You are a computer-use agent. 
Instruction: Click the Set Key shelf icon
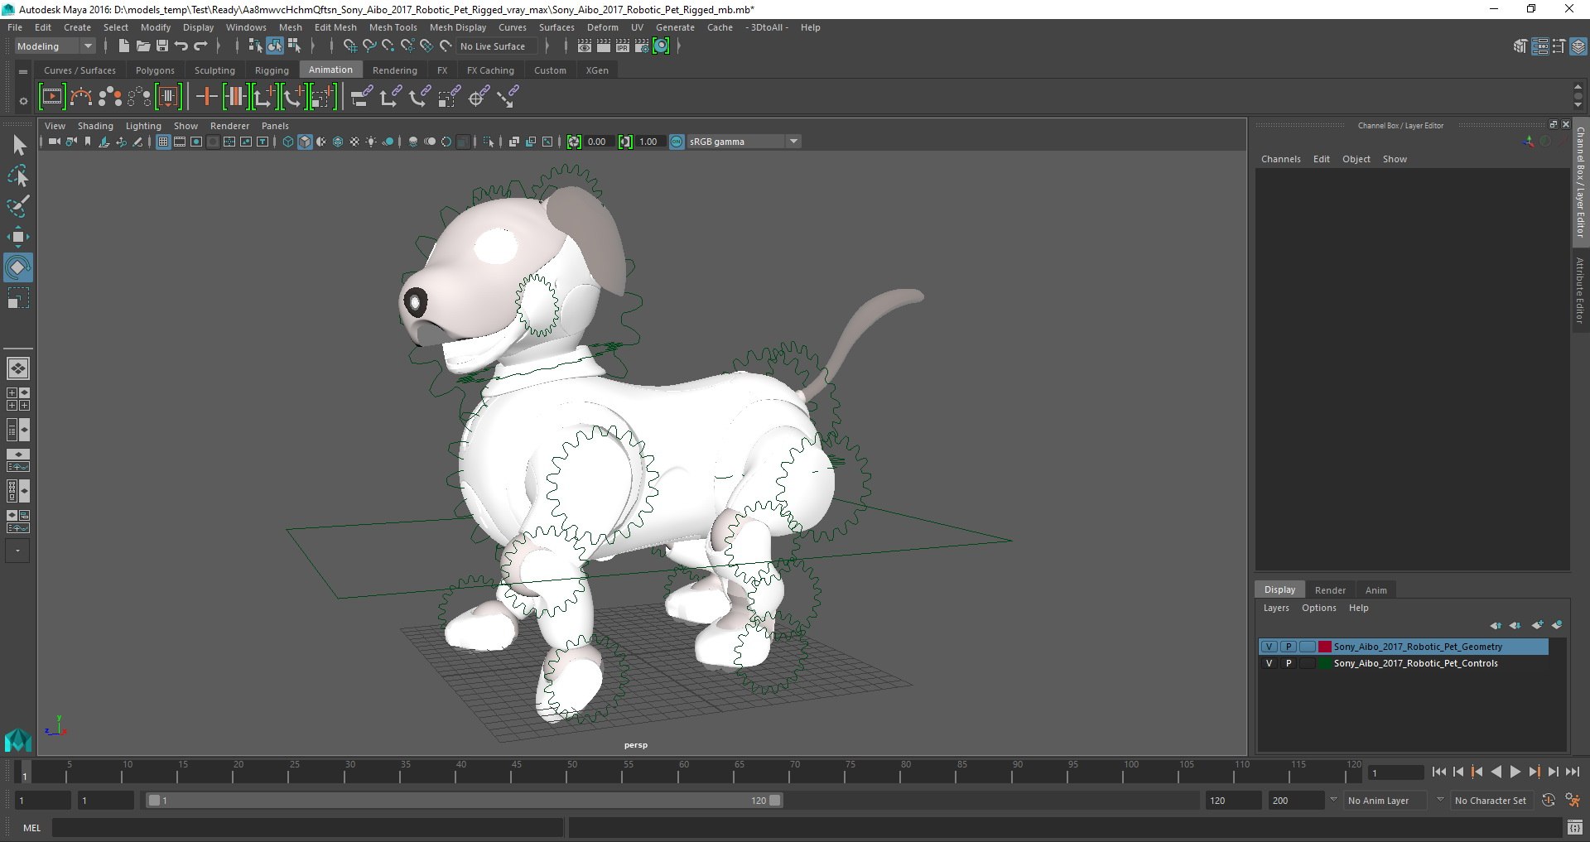[x=206, y=97]
